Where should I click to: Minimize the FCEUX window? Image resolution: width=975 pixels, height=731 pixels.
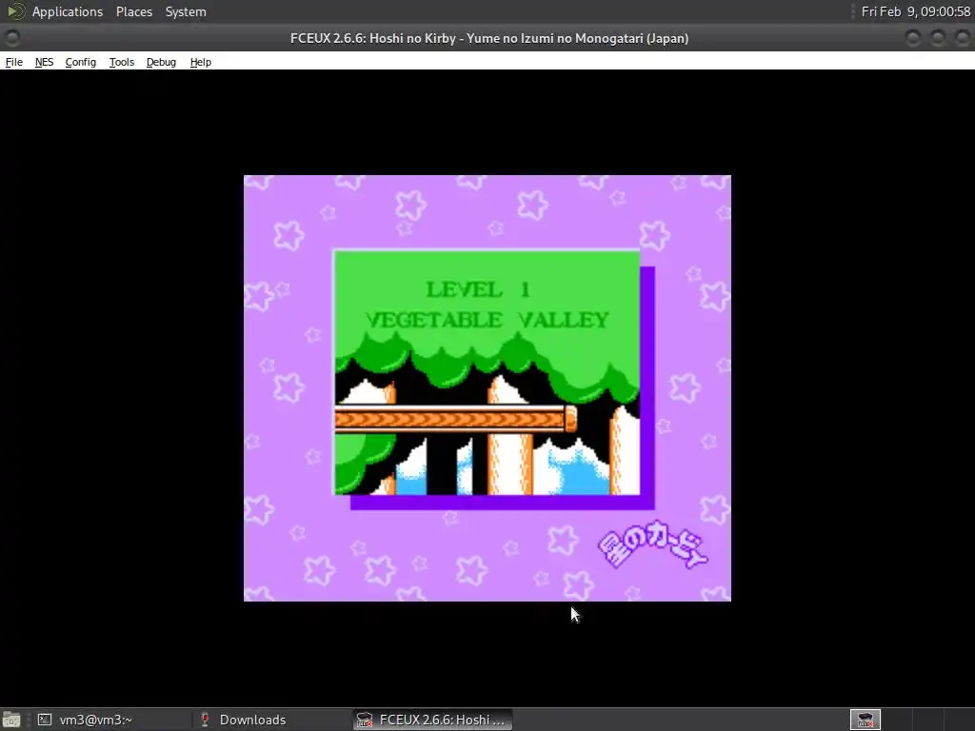[913, 38]
